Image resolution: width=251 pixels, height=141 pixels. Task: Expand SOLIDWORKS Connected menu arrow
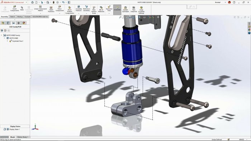[x=27, y=3]
